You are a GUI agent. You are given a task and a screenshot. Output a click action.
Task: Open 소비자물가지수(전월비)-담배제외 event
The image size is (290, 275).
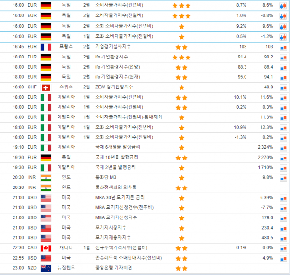[x=128, y=117]
